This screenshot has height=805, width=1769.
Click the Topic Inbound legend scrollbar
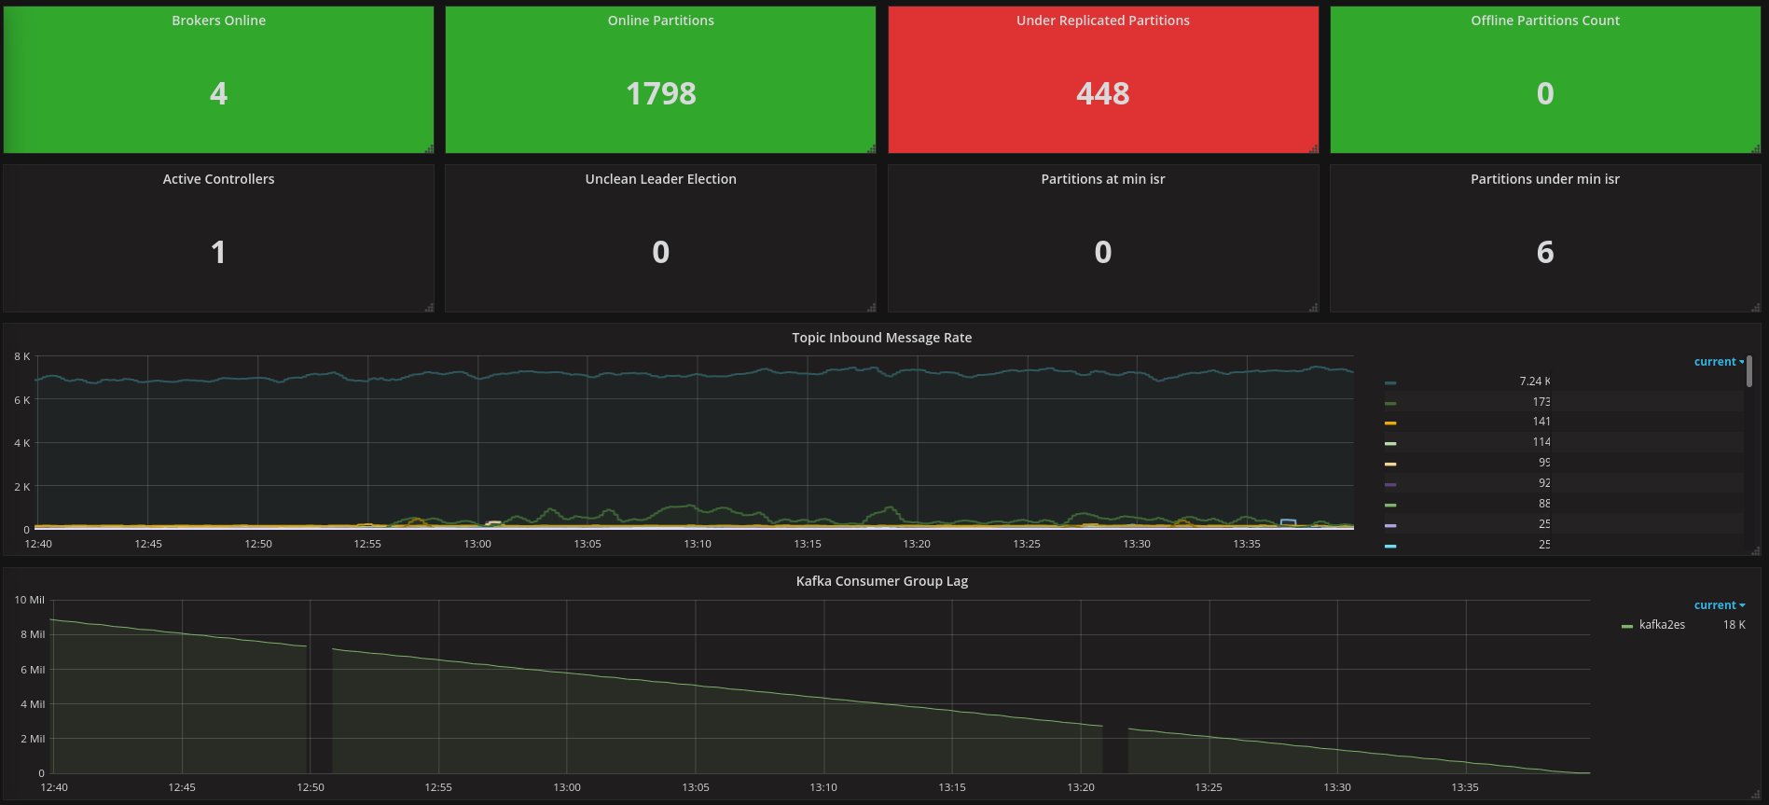tap(1749, 370)
